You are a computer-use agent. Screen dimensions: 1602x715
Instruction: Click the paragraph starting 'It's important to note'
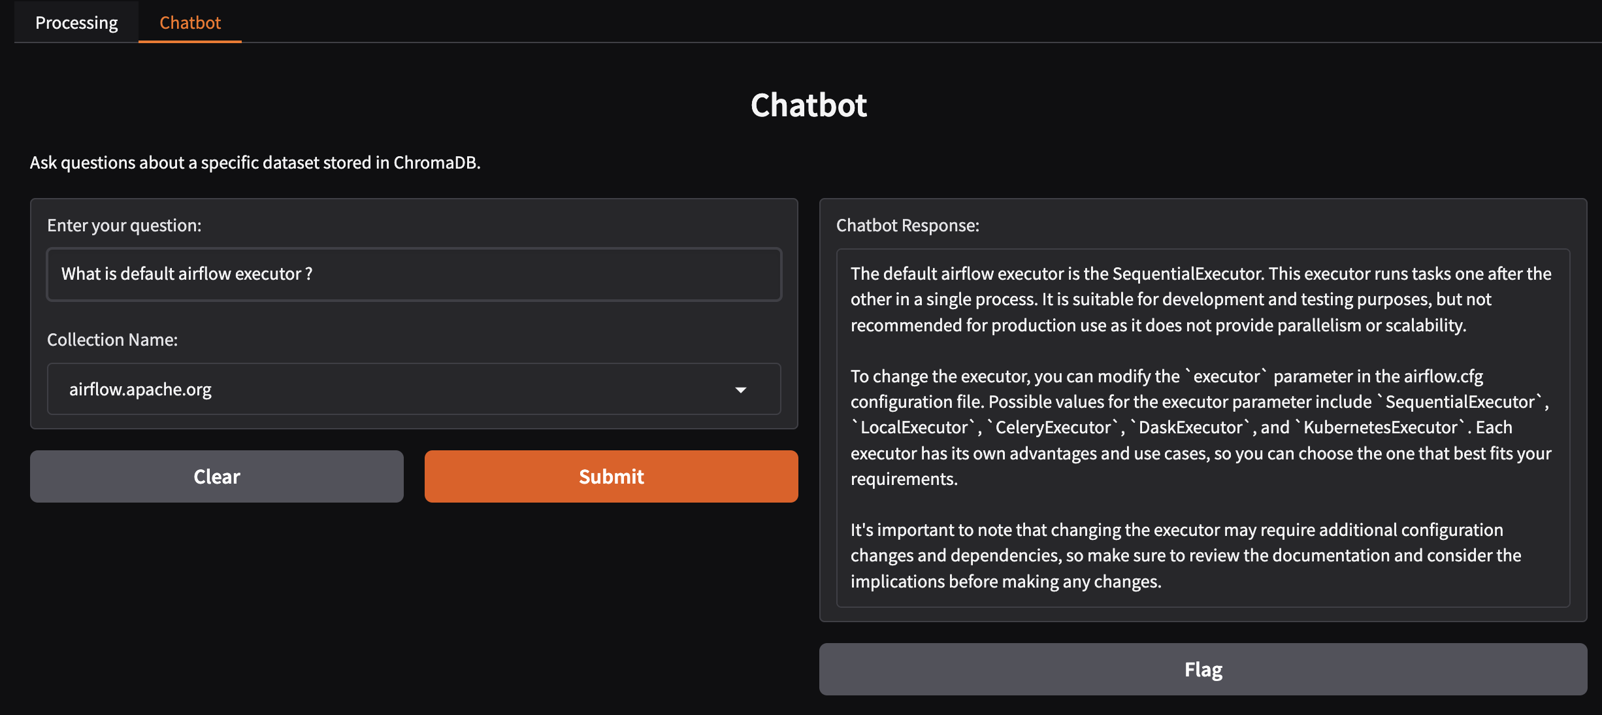[1186, 556]
